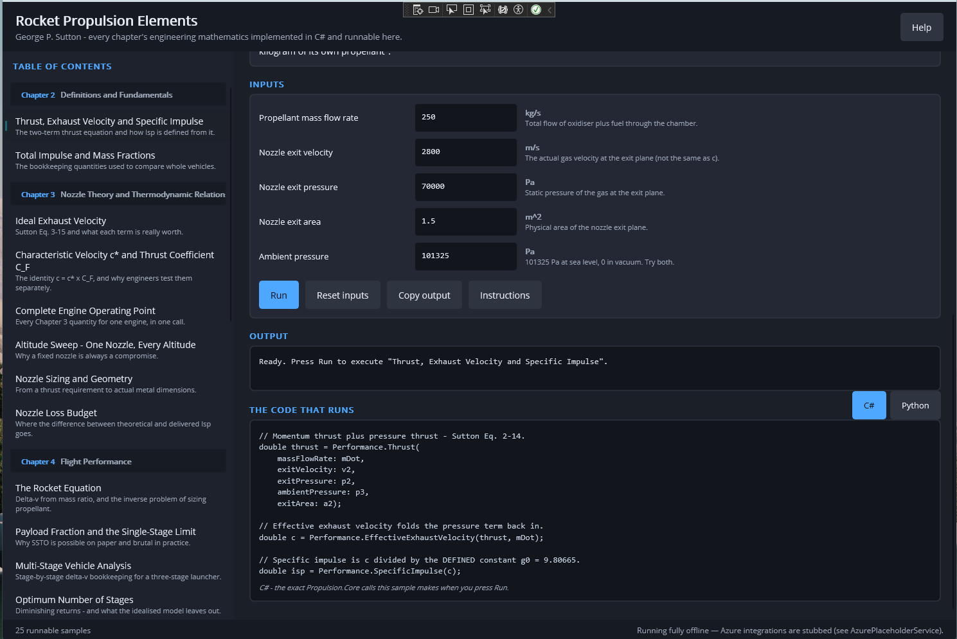Click comment line mentioning Sutton Eq. 2-14
Viewport: 957px width, 639px height.
point(392,436)
